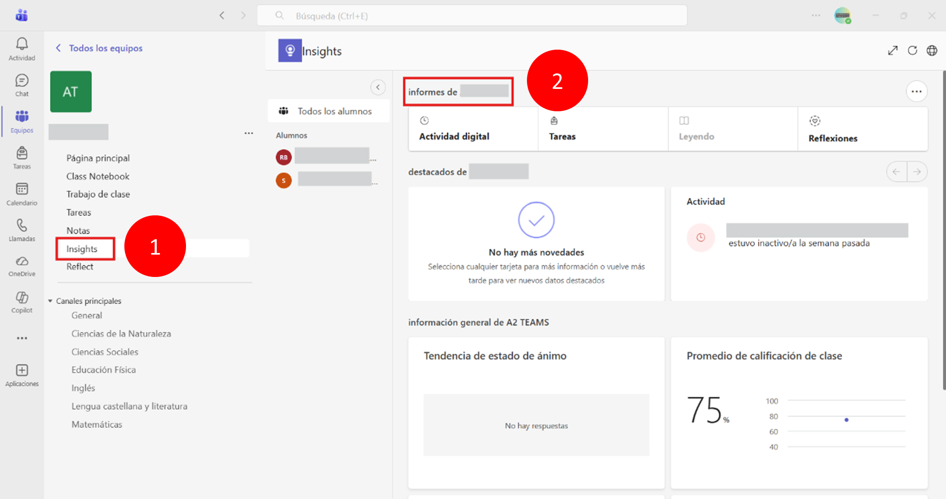Go forward with the navigation arrow
This screenshot has width=946, height=499.
point(243,16)
